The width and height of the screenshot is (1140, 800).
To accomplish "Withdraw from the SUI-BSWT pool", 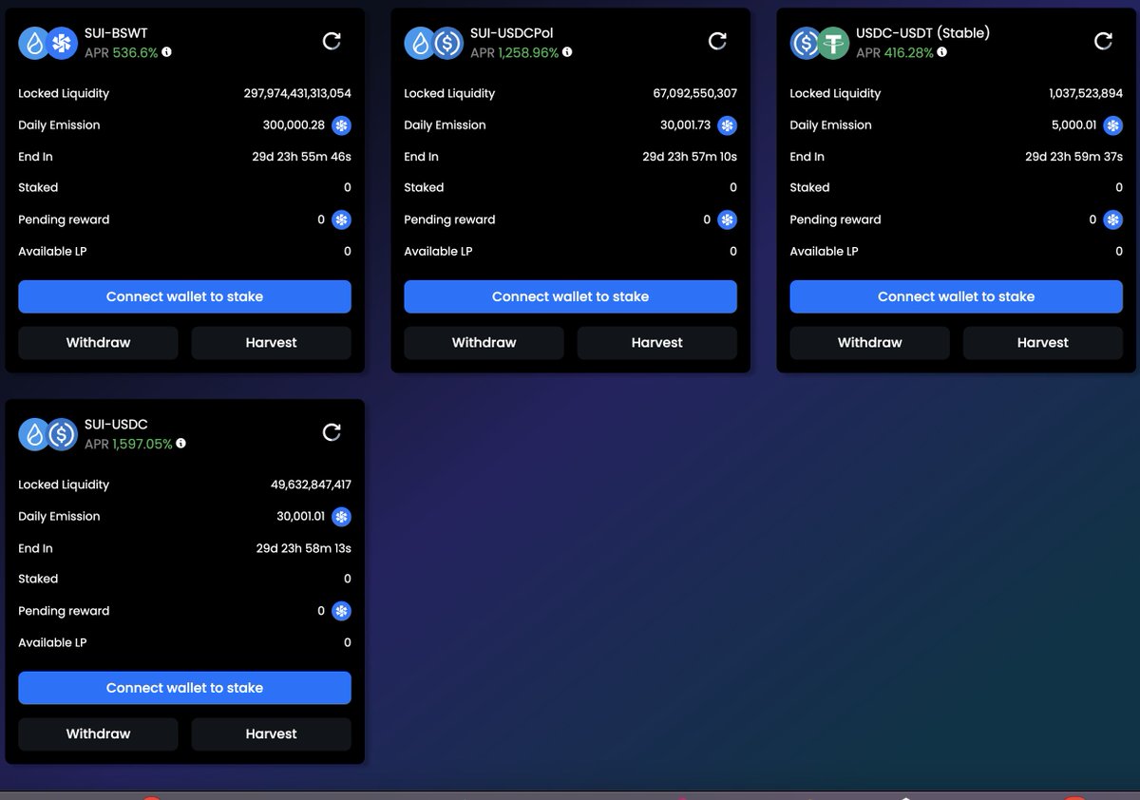I will [x=98, y=343].
